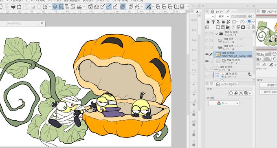Collapse the フォルダー 1 folder arrow

tap(217, 33)
